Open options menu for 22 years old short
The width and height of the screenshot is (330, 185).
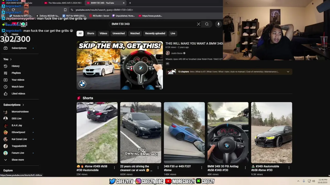[158, 168]
